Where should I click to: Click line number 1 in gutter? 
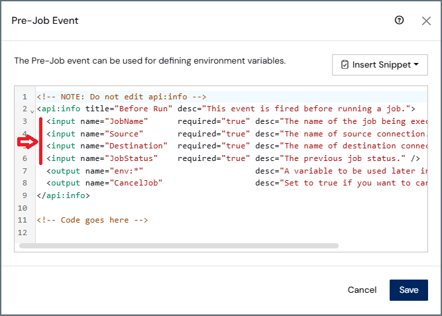point(25,97)
